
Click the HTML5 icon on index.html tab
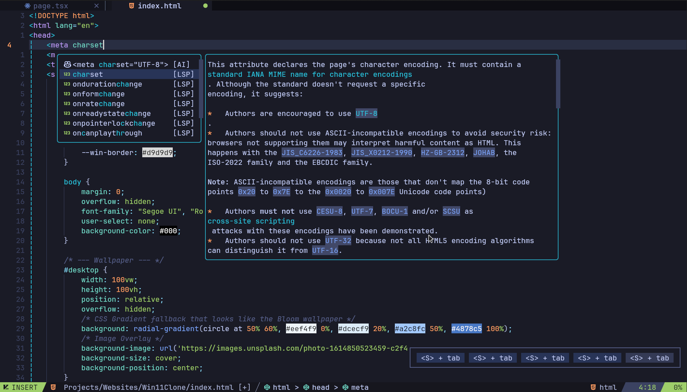point(131,6)
